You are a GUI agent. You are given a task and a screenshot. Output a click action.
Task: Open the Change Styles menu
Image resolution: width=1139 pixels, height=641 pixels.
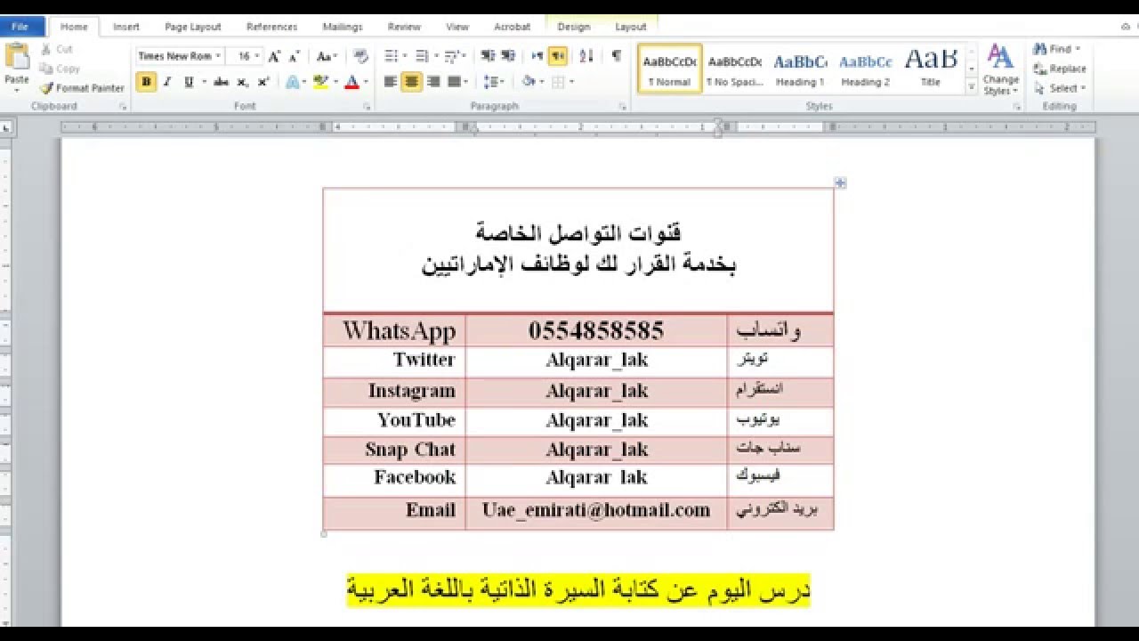(x=1001, y=69)
